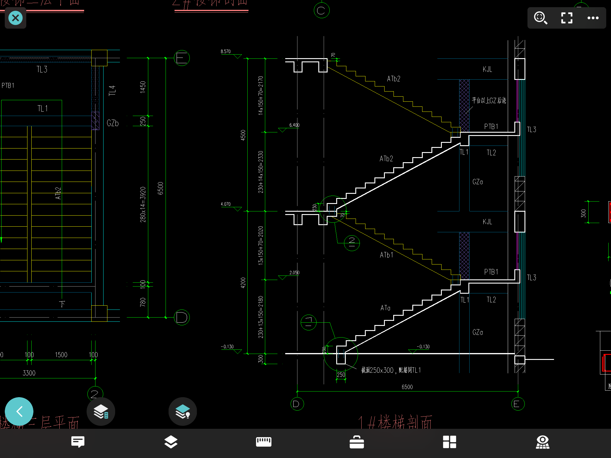Select axis bubble E below section
The image size is (611, 458).
518,404
